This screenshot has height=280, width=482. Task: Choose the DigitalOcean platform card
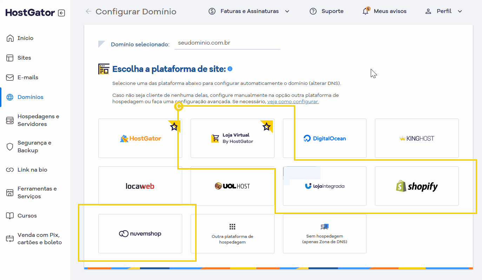(x=325, y=138)
